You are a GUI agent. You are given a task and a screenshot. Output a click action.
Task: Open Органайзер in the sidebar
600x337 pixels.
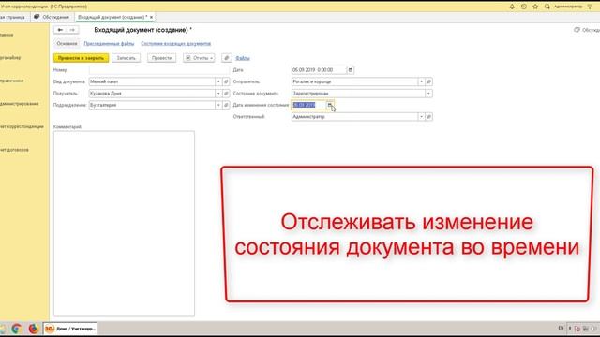[10, 58]
